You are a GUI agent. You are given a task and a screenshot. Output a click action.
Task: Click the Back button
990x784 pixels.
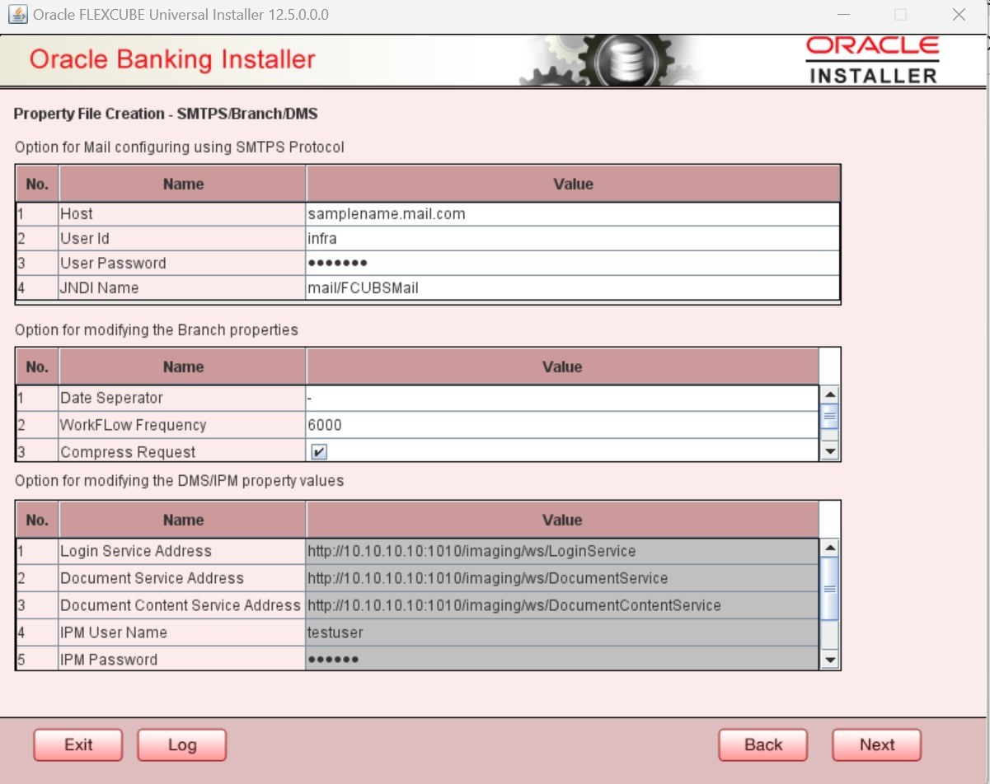coord(762,744)
